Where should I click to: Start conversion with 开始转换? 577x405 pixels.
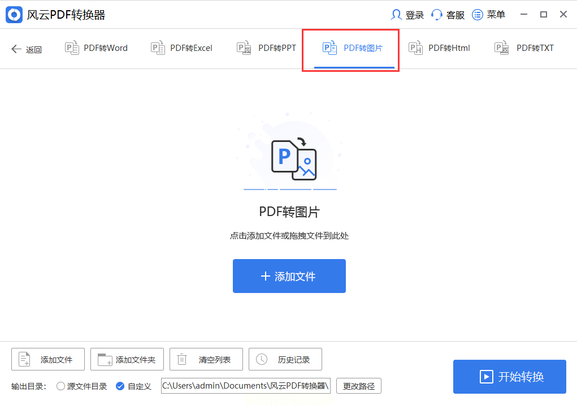tap(510, 377)
